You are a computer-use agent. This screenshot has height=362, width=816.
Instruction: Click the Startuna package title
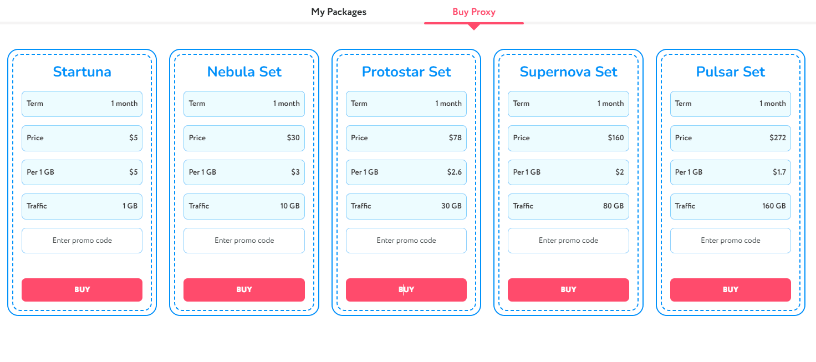point(82,72)
